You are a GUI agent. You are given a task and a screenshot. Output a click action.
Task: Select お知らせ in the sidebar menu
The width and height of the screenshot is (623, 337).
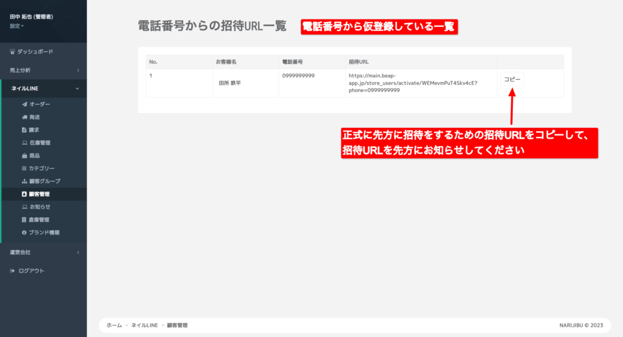40,207
